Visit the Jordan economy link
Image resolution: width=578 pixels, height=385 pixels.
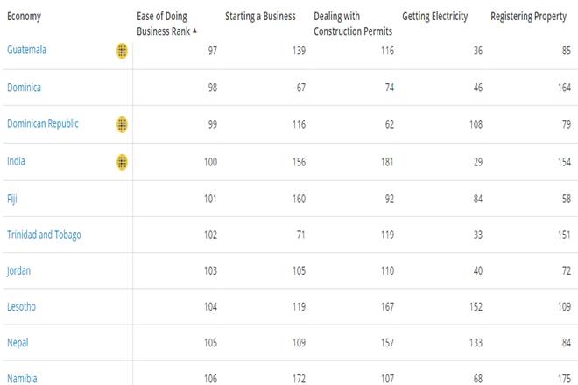coord(18,270)
